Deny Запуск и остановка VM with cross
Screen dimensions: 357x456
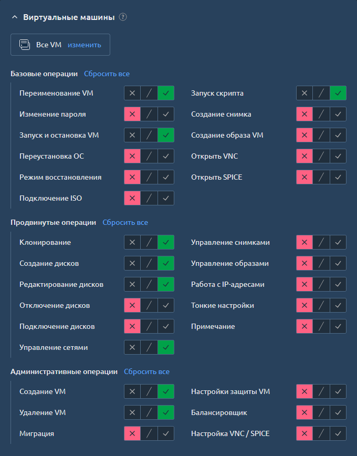(x=132, y=135)
